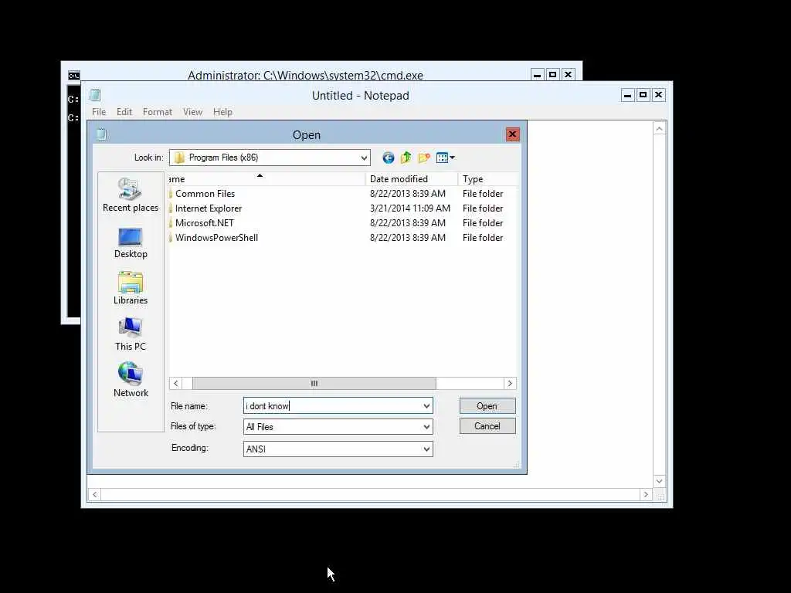Click the Cancel button
This screenshot has width=791, height=593.
pyautogui.click(x=487, y=426)
